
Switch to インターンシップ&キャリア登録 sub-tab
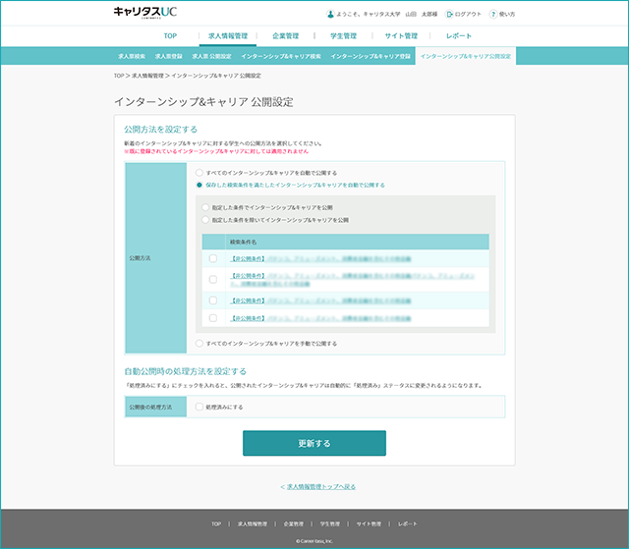click(371, 56)
